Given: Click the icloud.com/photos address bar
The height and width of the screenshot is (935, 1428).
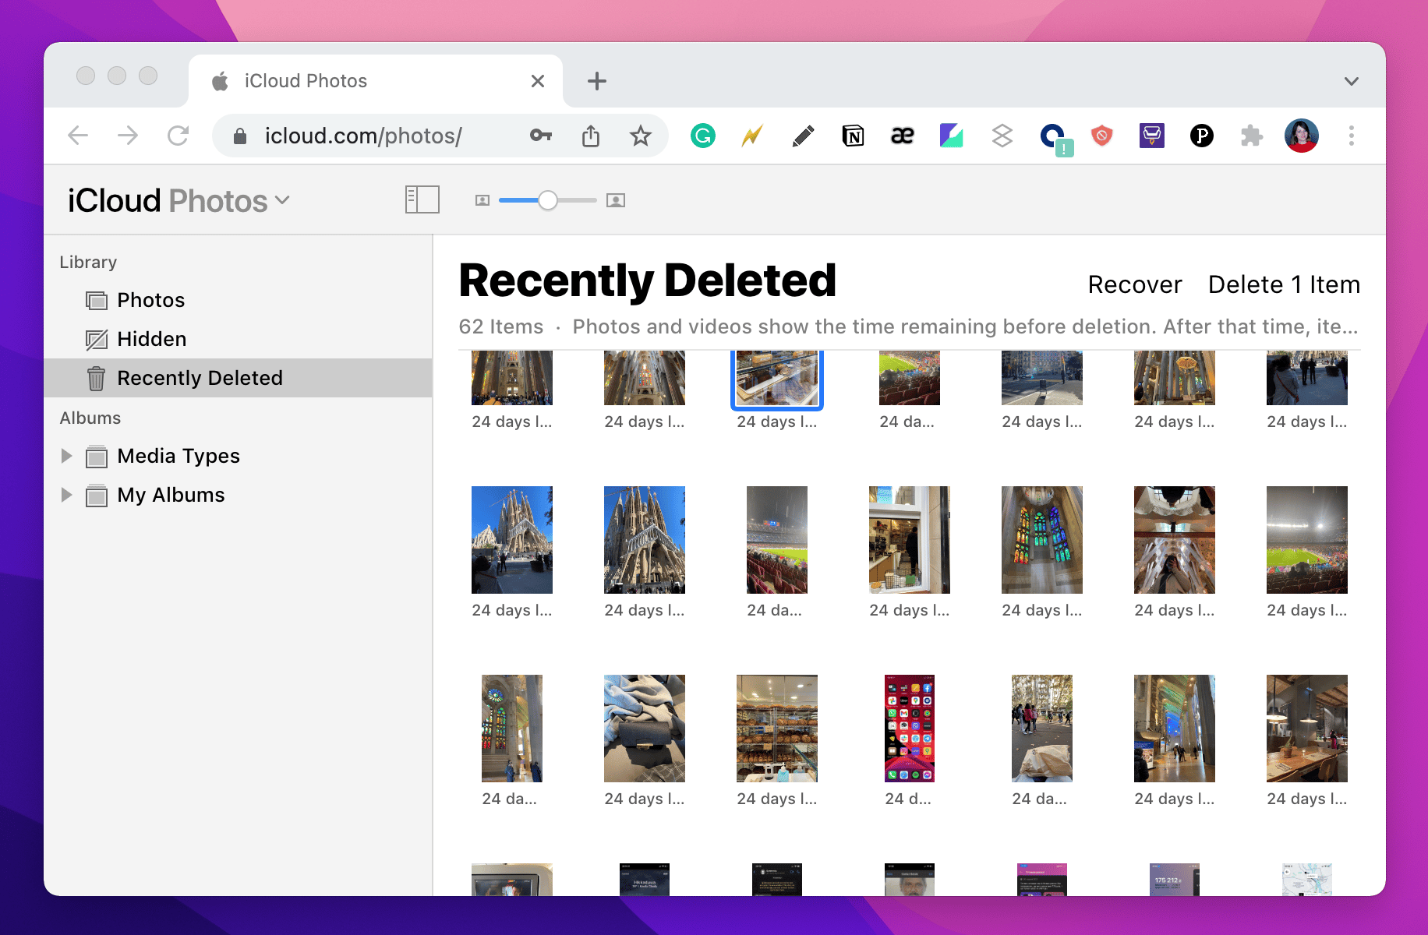Looking at the screenshot, I should coord(363,136).
